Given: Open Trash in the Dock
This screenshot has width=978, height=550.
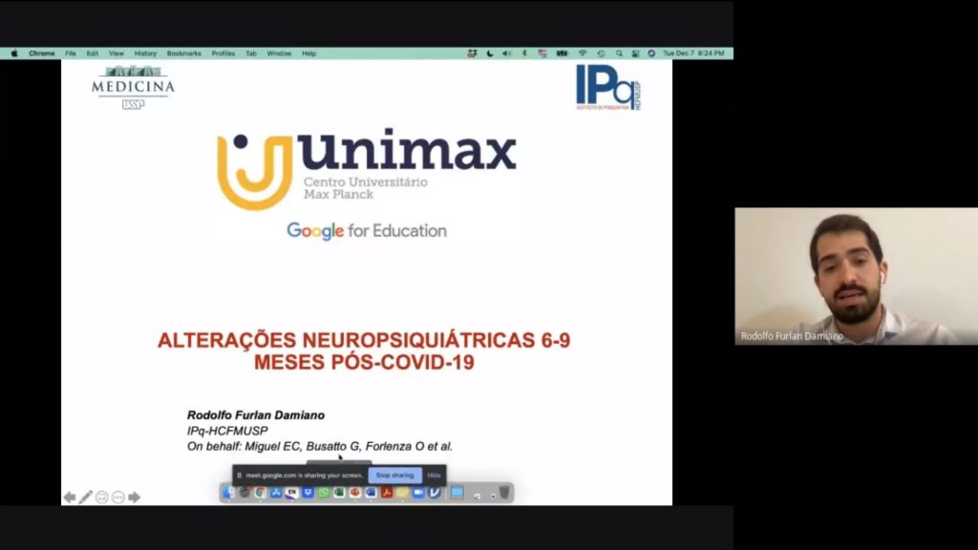Looking at the screenshot, I should coord(503,493).
